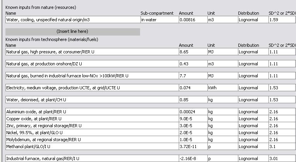
Task: Click the Industrial furnace amount -2.16E-8
Action: point(192,159)
